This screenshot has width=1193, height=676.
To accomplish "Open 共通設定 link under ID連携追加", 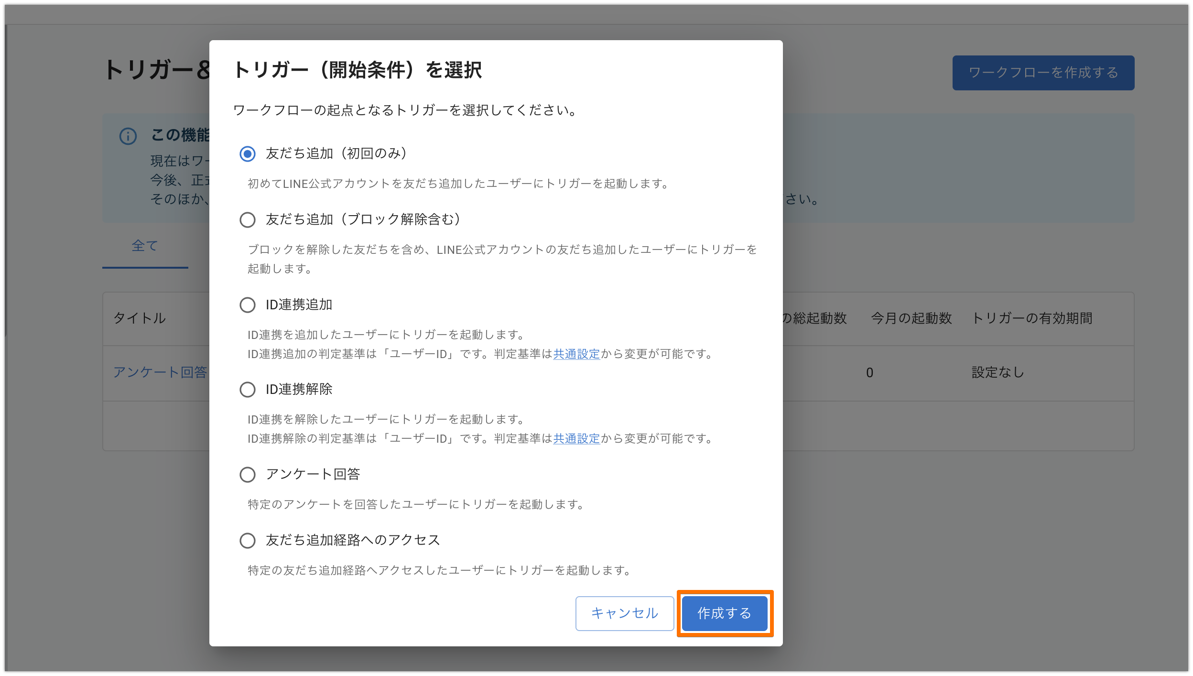I will (x=576, y=354).
